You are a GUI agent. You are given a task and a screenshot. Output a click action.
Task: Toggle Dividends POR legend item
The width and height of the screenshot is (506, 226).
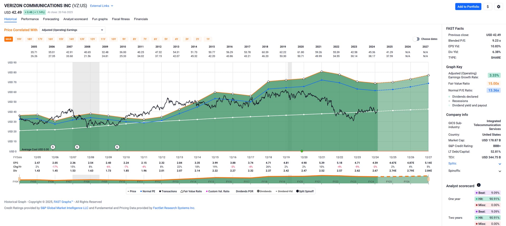(244, 191)
